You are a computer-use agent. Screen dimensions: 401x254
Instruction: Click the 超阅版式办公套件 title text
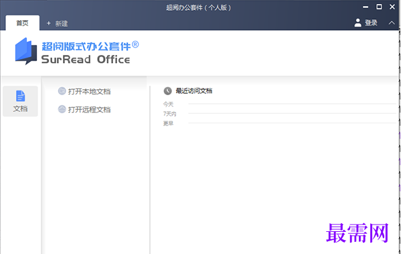click(x=86, y=46)
